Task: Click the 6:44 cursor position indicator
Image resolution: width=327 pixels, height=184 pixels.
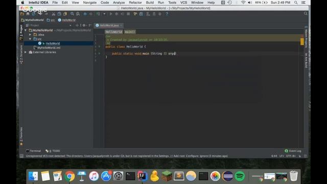Action: (274, 156)
